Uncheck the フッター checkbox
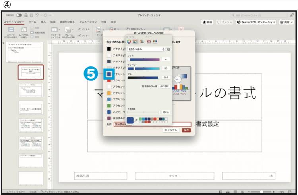This screenshot has width=298, height=195. (79, 35)
